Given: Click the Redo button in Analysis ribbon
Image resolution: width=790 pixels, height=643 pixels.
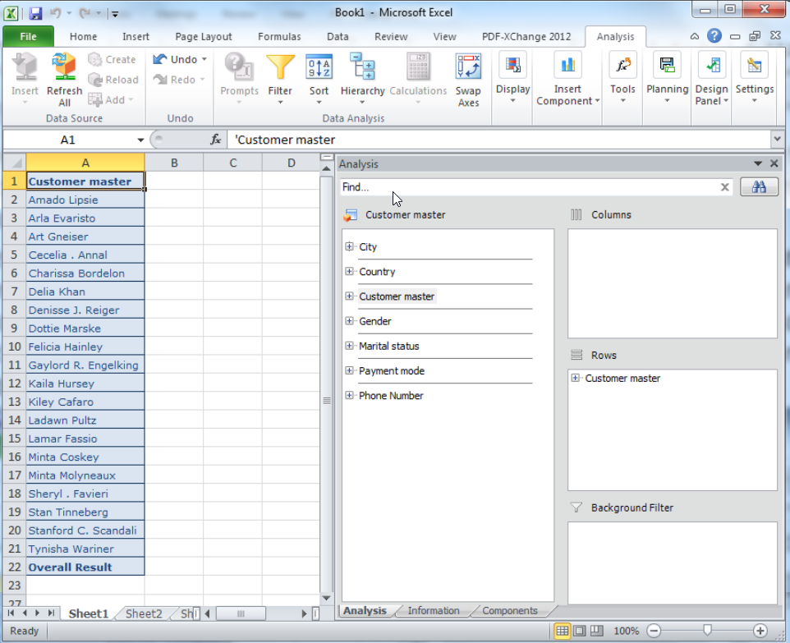Looking at the screenshot, I should (x=174, y=79).
